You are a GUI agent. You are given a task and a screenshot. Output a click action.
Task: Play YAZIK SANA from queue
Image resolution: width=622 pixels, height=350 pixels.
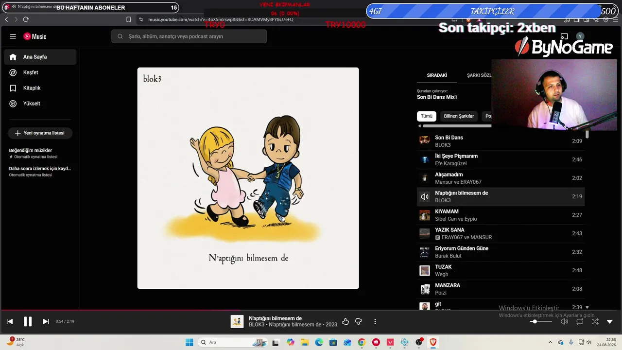(501, 233)
